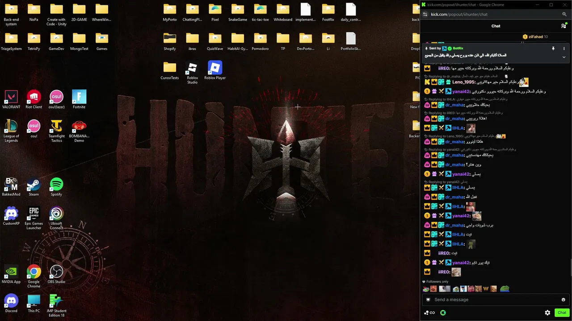This screenshot has width=572, height=321.
Task: Open the chat user list icon
Action: 564,26
